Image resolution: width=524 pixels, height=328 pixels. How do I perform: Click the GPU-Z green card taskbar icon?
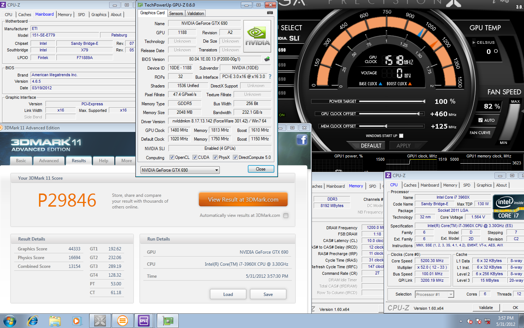(x=168, y=321)
